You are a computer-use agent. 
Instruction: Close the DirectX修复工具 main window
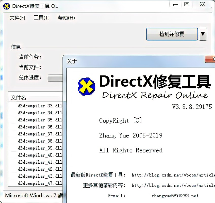click(202, 4)
